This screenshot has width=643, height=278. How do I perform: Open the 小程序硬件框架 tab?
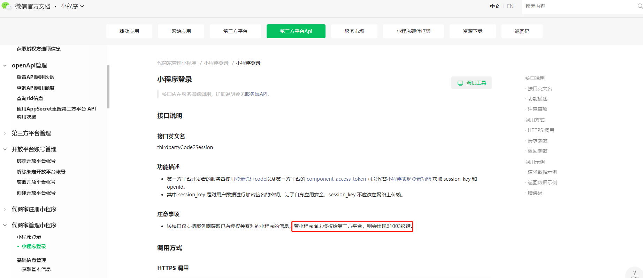tap(413, 31)
